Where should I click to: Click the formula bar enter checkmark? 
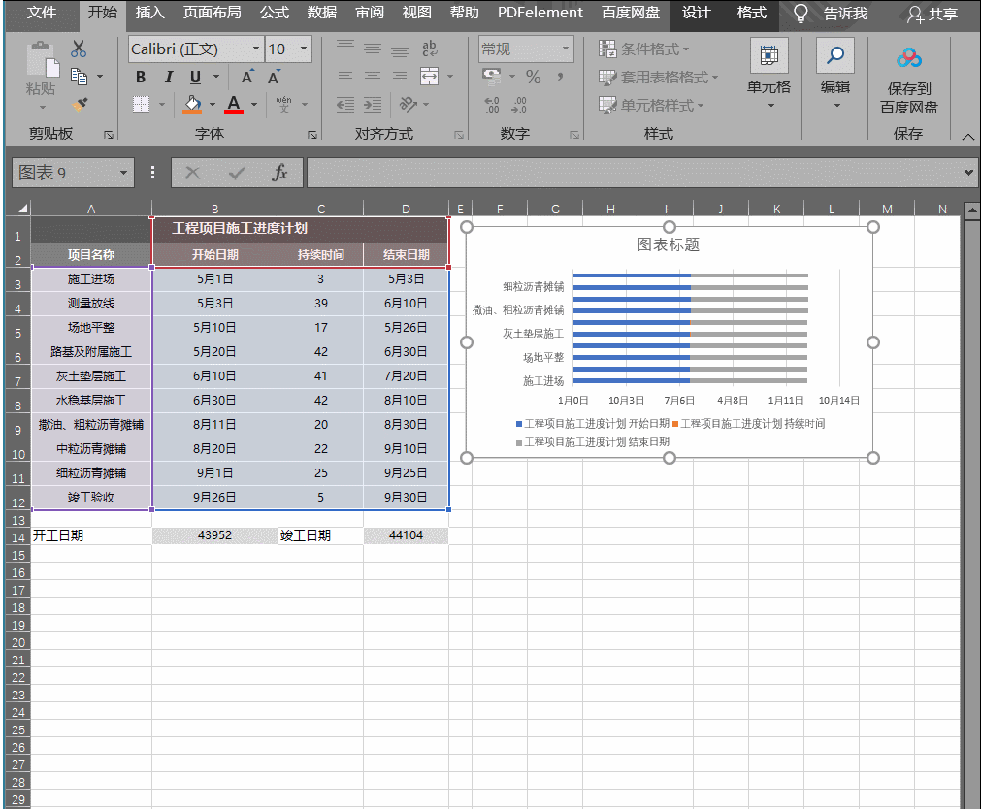(x=237, y=173)
